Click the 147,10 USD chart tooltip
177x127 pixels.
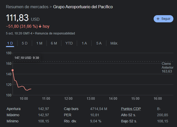(x=27, y=58)
